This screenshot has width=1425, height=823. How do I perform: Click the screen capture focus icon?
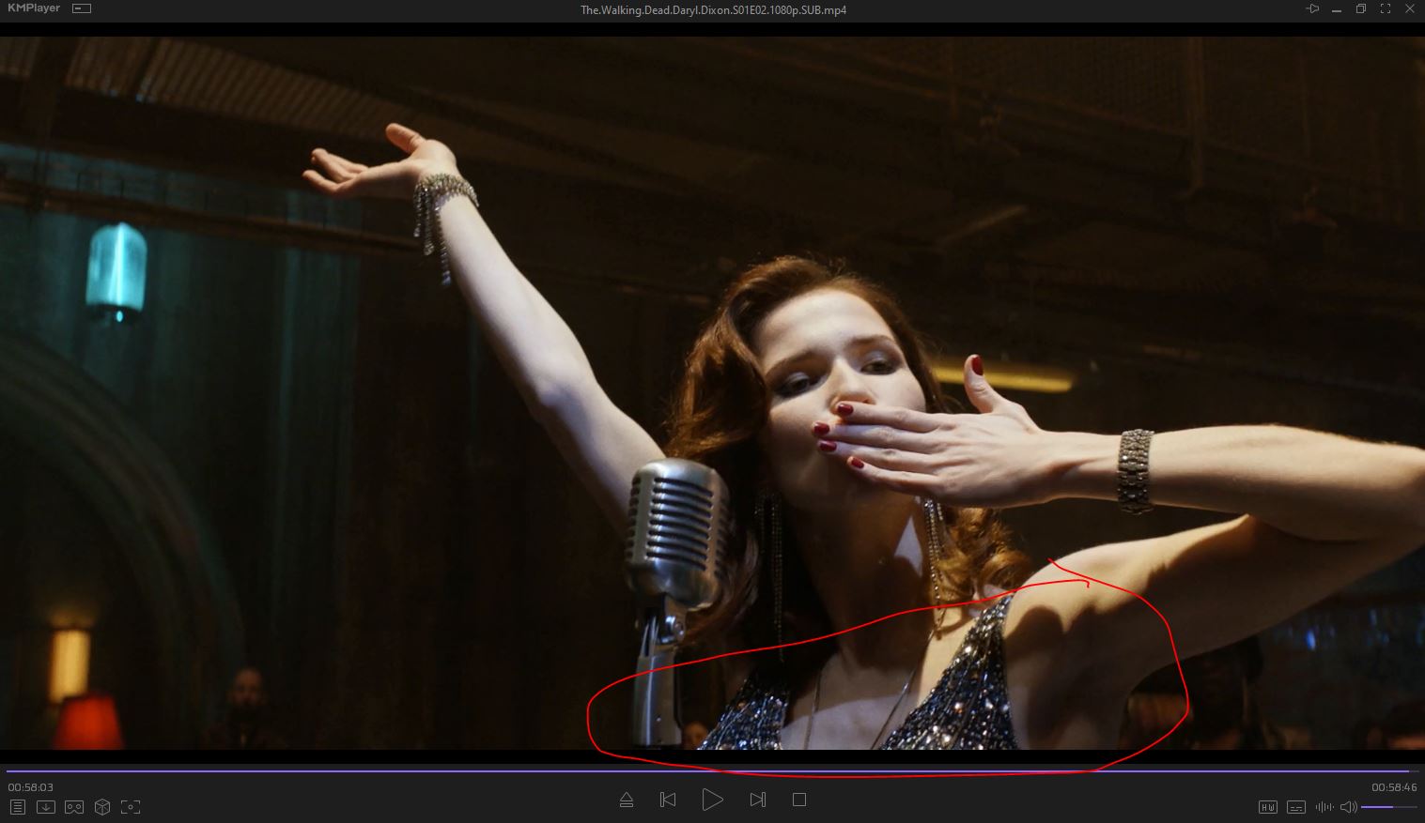click(x=131, y=807)
